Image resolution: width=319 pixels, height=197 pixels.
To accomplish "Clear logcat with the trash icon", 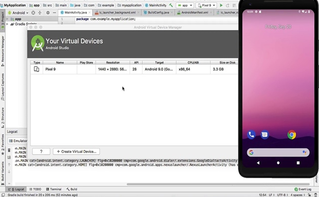I will [9, 150].
